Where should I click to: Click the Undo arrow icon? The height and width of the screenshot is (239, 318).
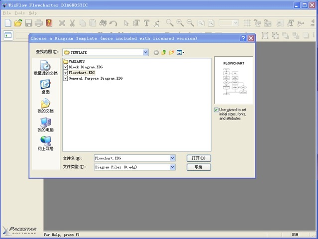point(113,23)
